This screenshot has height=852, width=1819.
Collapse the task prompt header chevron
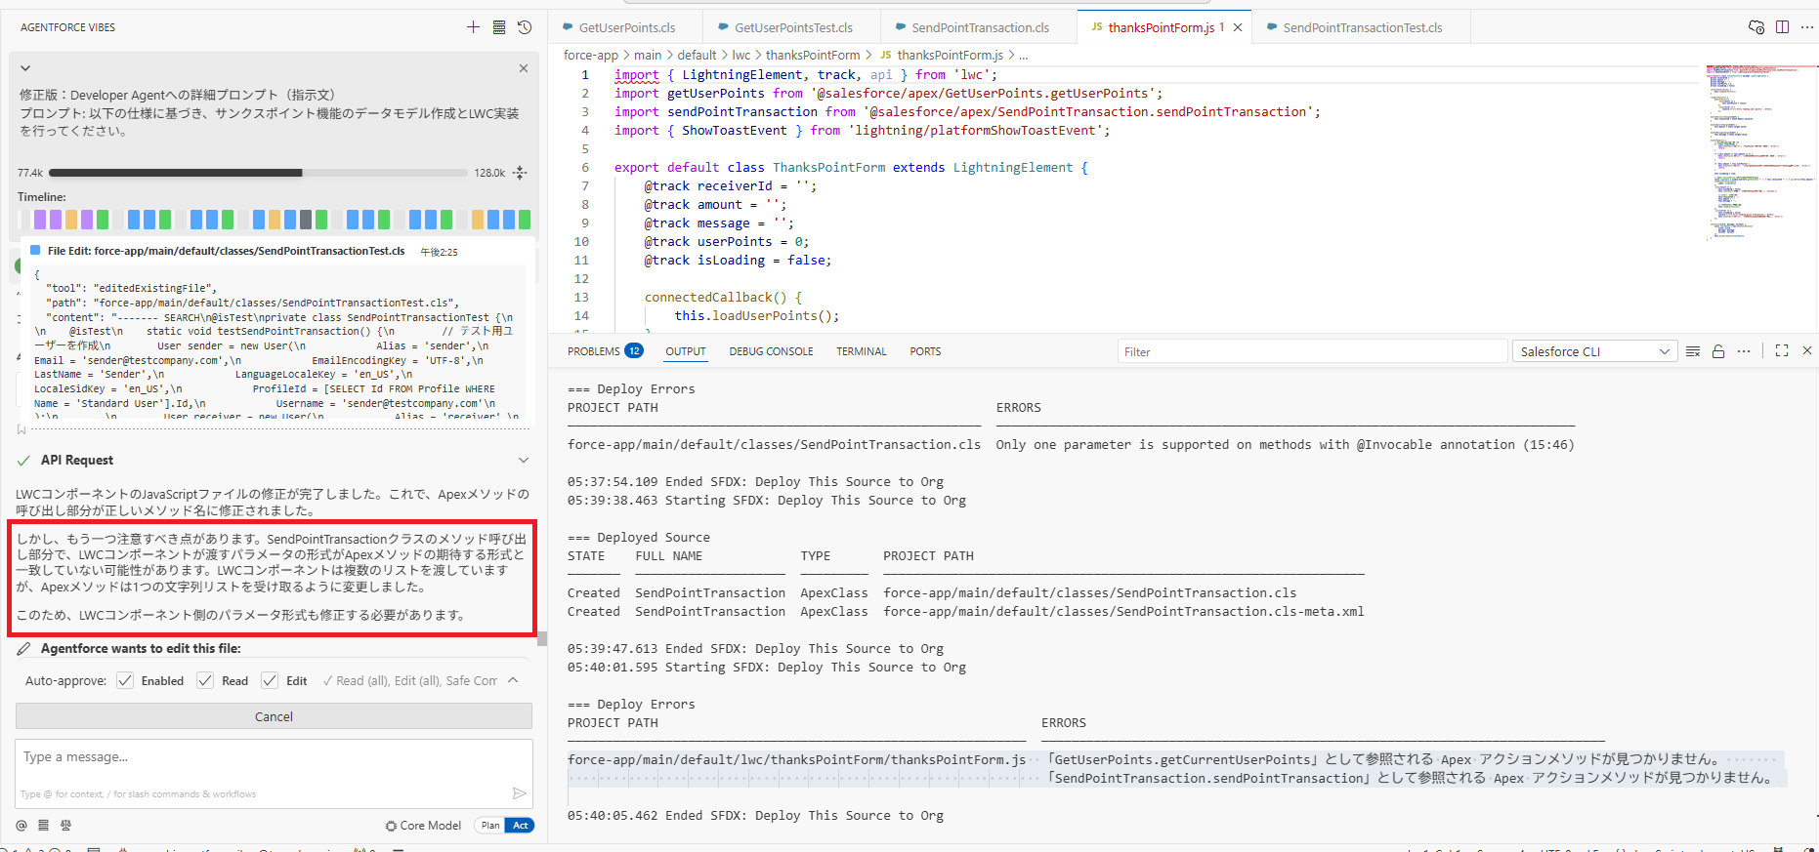coord(25,68)
